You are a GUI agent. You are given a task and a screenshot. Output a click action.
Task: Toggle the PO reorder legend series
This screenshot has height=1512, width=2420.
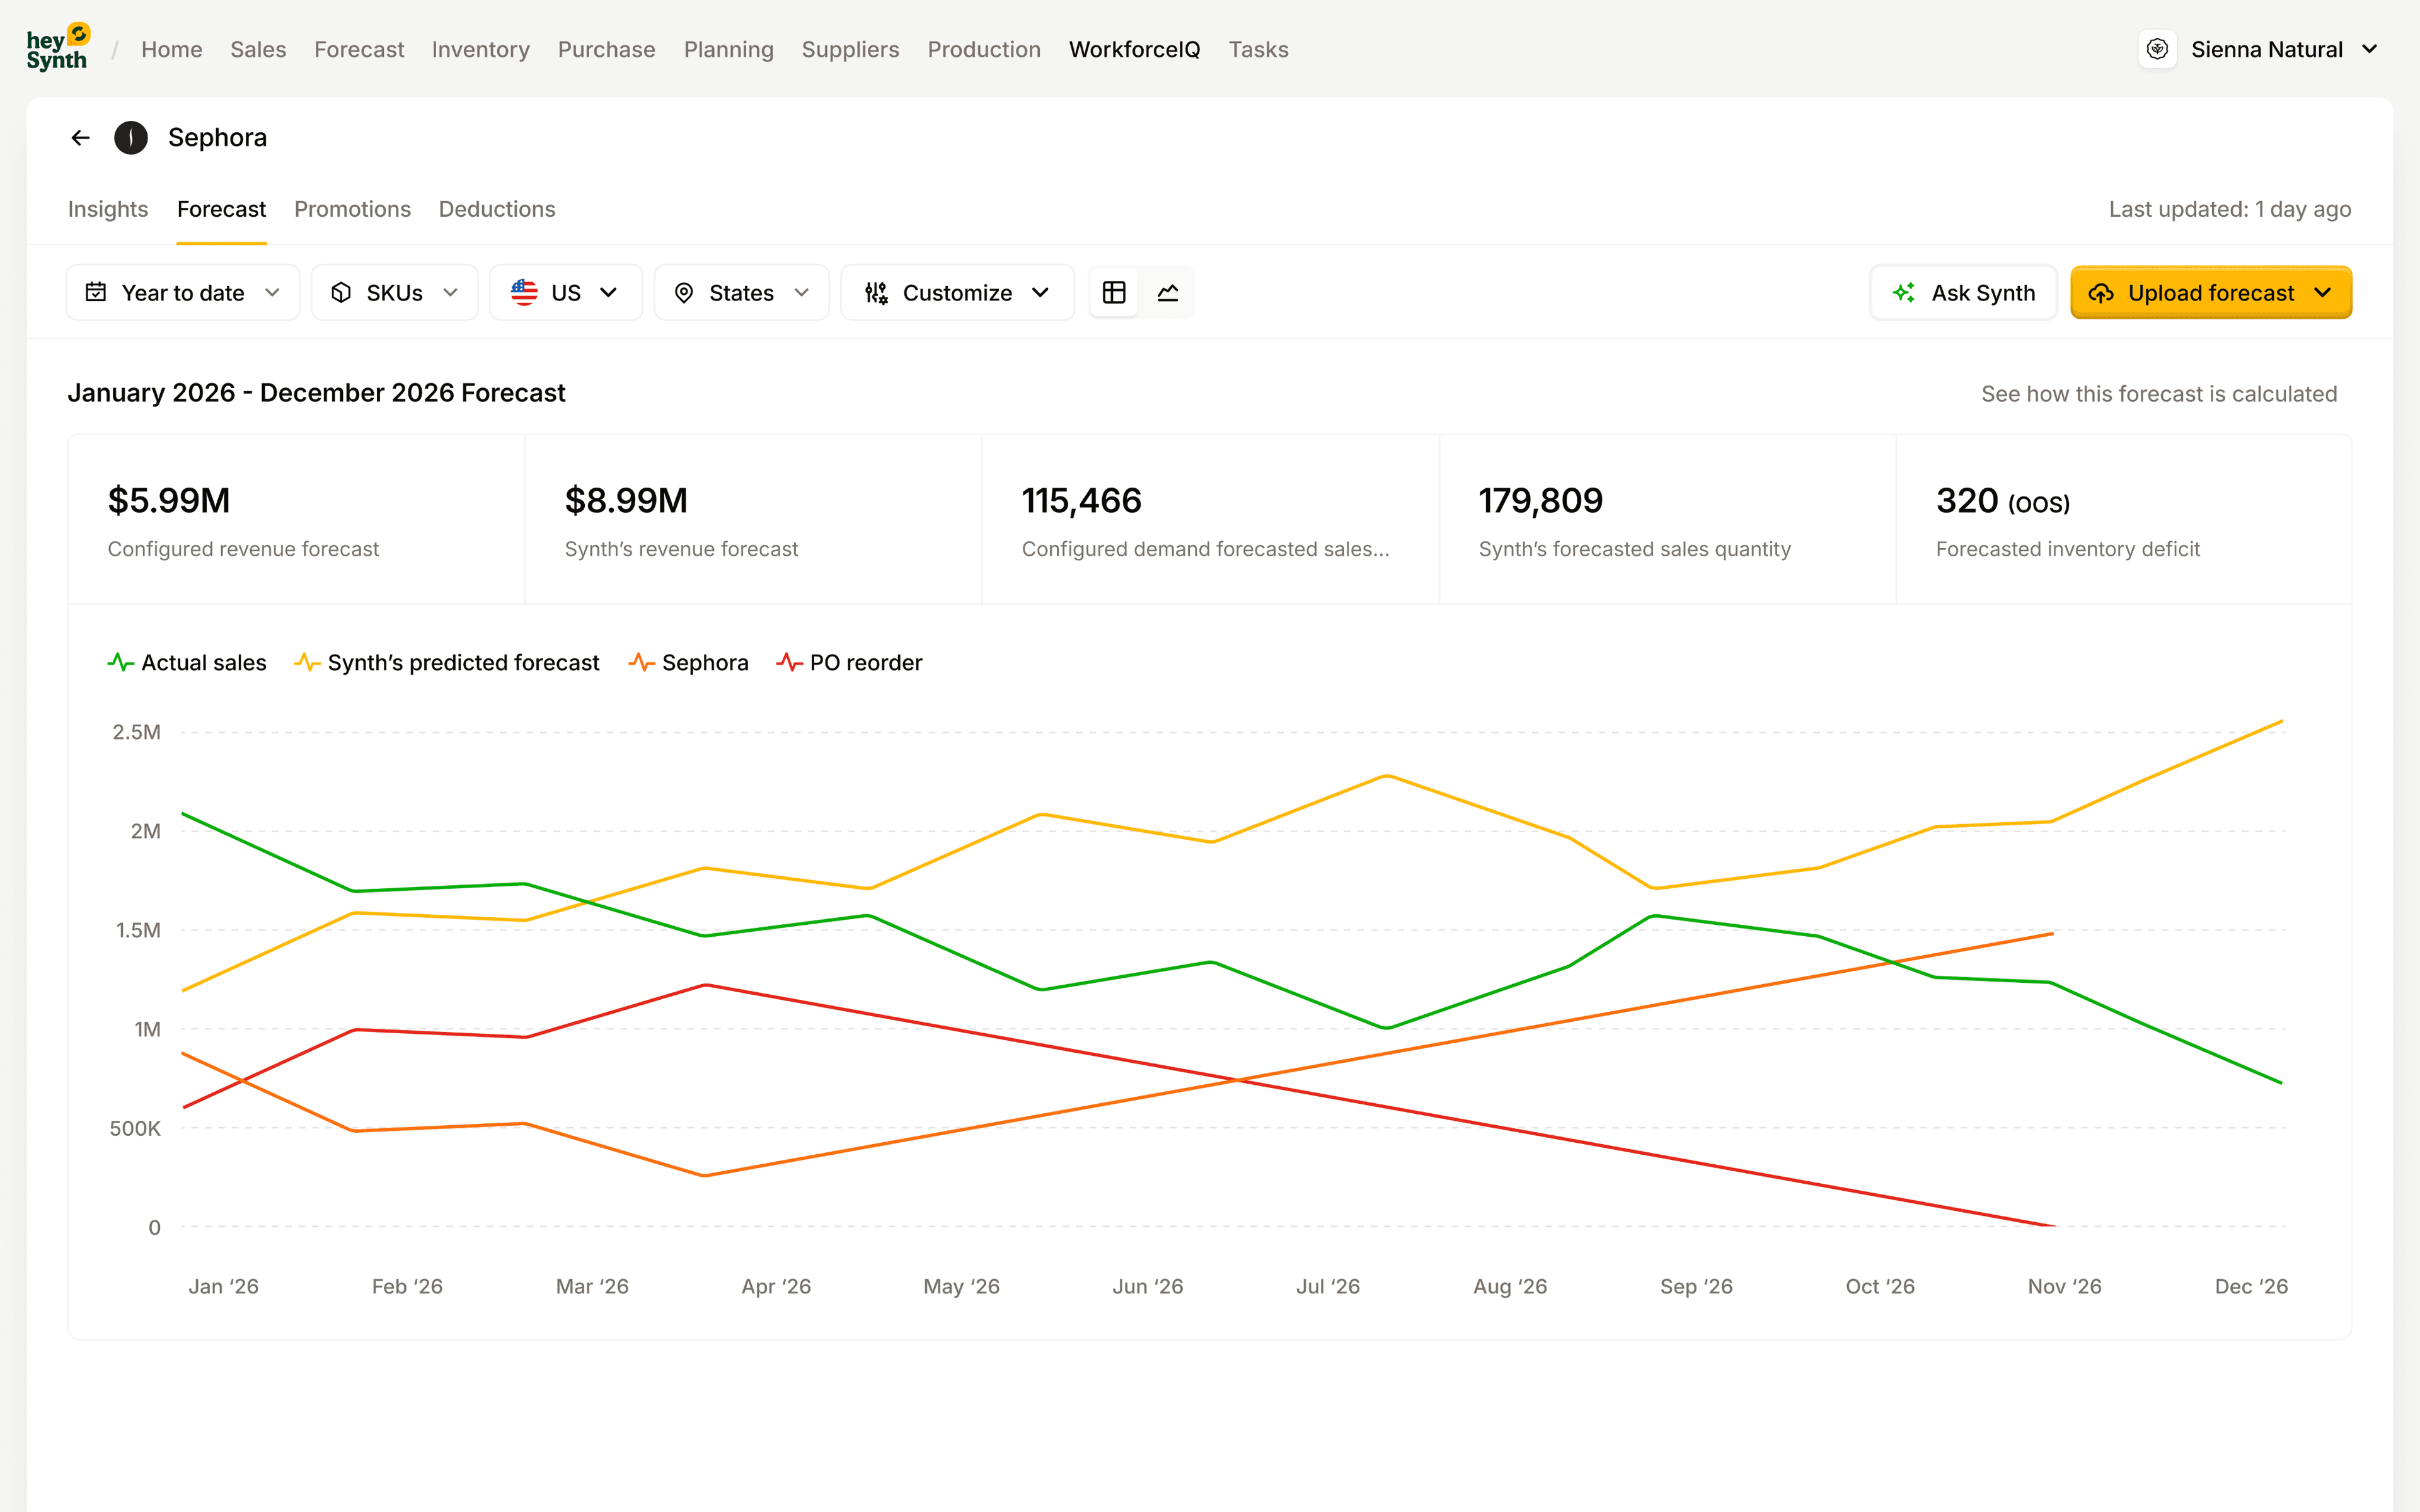click(x=849, y=662)
